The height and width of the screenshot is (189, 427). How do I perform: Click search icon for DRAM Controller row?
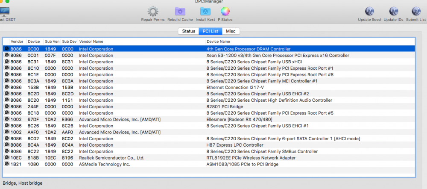(6, 49)
